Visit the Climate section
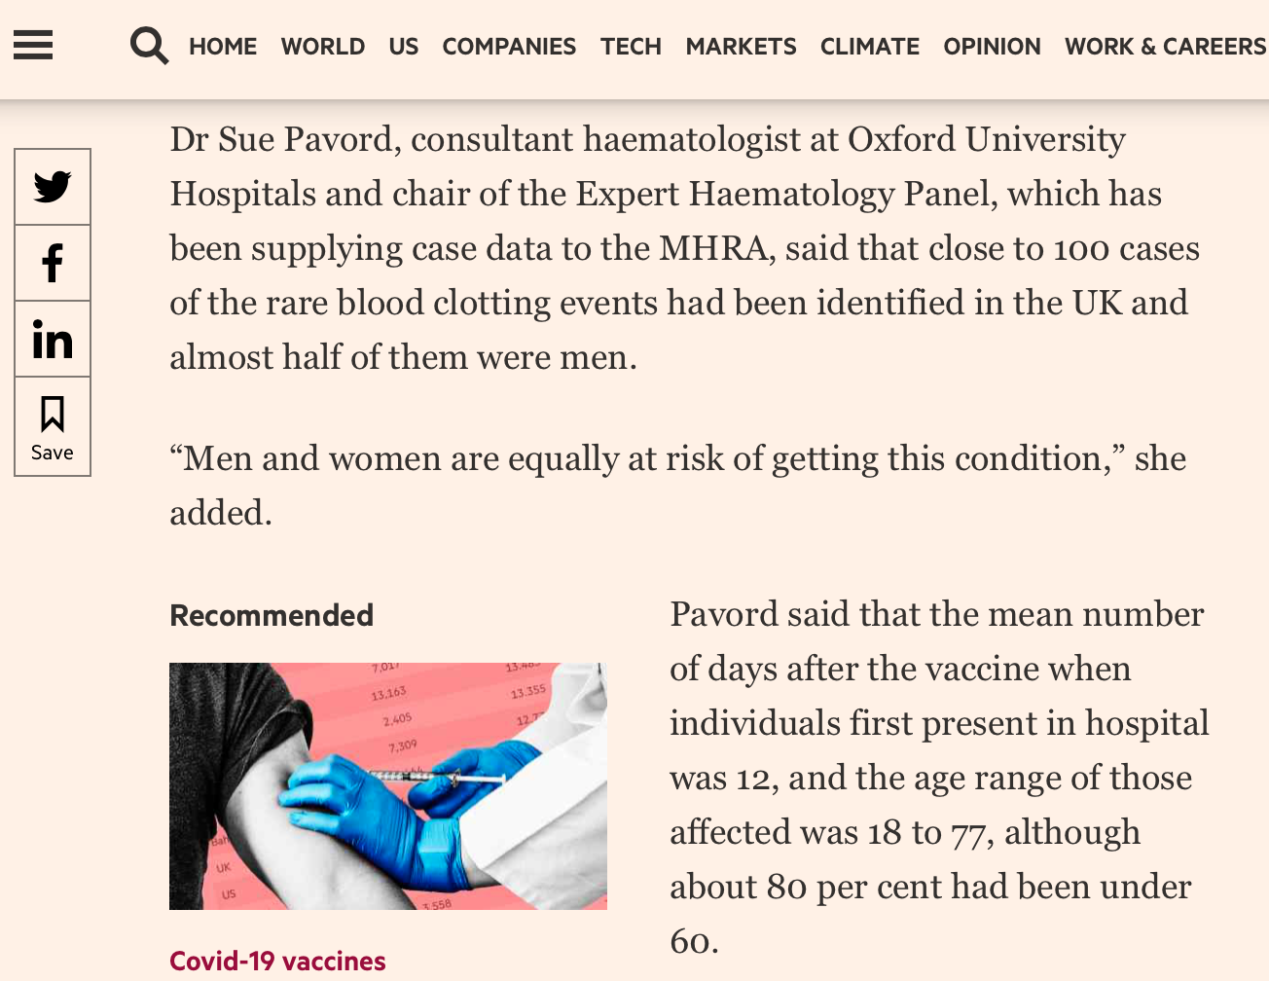The height and width of the screenshot is (981, 1269). tap(869, 47)
